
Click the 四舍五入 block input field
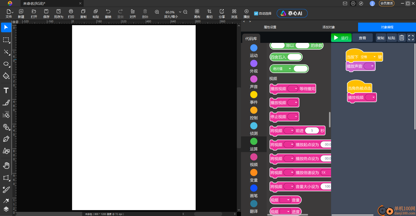(x=294, y=57)
